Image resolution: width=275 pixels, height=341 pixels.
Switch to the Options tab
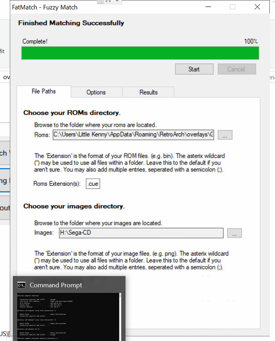[x=96, y=92]
